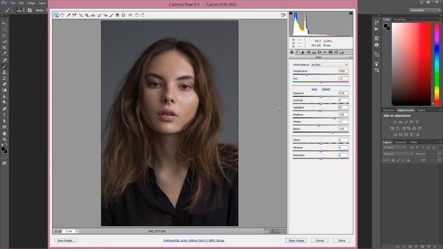
Task: Select the Hand tool in Camera Raw toolbar
Action: click(x=62, y=15)
